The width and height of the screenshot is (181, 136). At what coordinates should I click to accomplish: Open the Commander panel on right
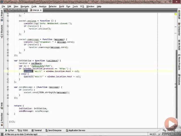(x=179, y=29)
